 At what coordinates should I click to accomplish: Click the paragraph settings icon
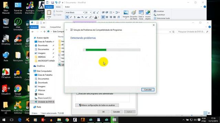(119, 17)
